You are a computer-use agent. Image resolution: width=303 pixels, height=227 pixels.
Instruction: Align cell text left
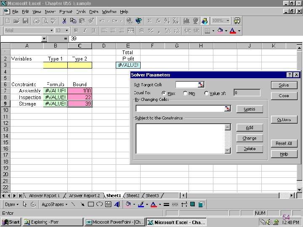tap(104, 31)
